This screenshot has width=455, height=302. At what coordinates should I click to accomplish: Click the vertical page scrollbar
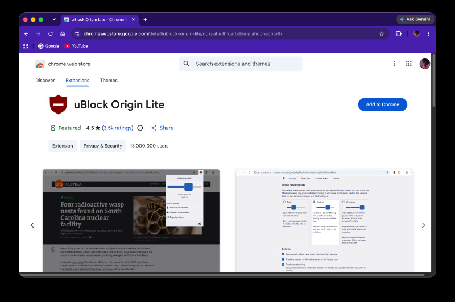click(x=434, y=81)
